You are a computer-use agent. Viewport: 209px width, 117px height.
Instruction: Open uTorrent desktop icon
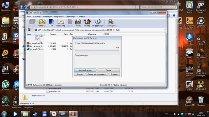pyautogui.click(x=6, y=85)
